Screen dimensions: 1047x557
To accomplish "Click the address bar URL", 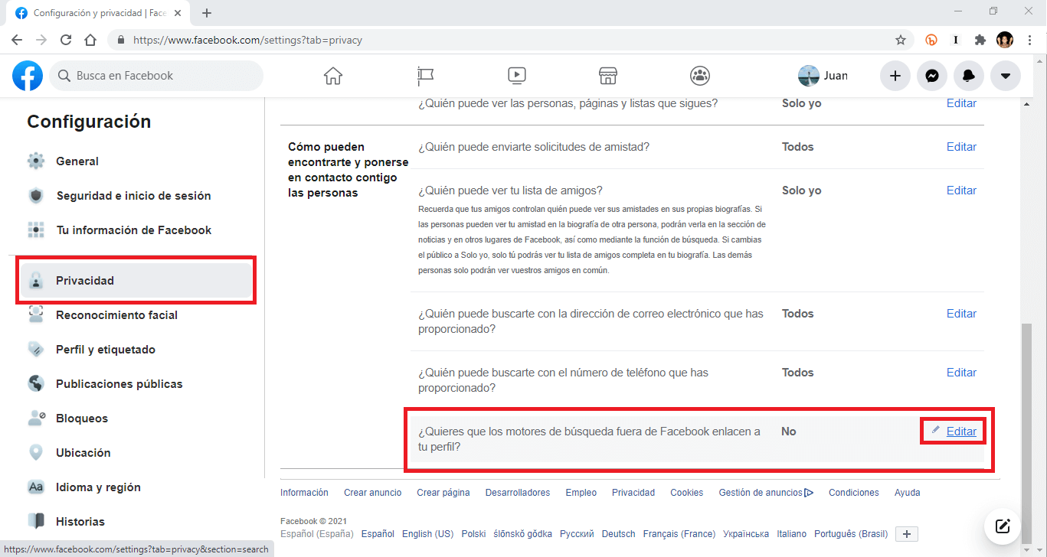I will pos(247,40).
